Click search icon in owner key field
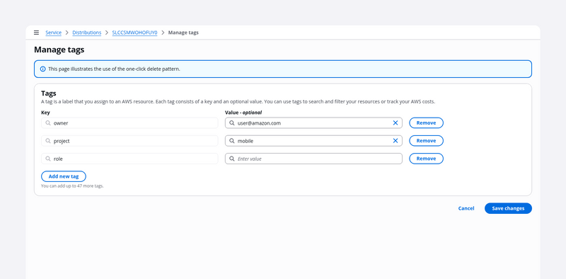This screenshot has width=566, height=279. point(48,123)
